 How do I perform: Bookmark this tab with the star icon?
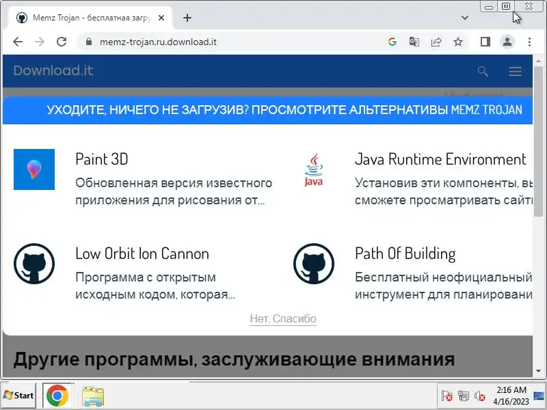pos(458,42)
